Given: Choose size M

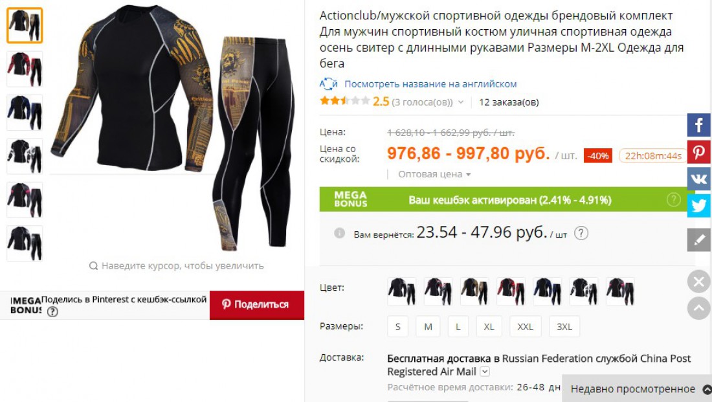Looking at the screenshot, I should click(428, 327).
